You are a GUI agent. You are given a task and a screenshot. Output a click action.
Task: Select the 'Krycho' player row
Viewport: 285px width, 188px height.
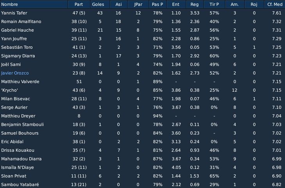pos(142,90)
